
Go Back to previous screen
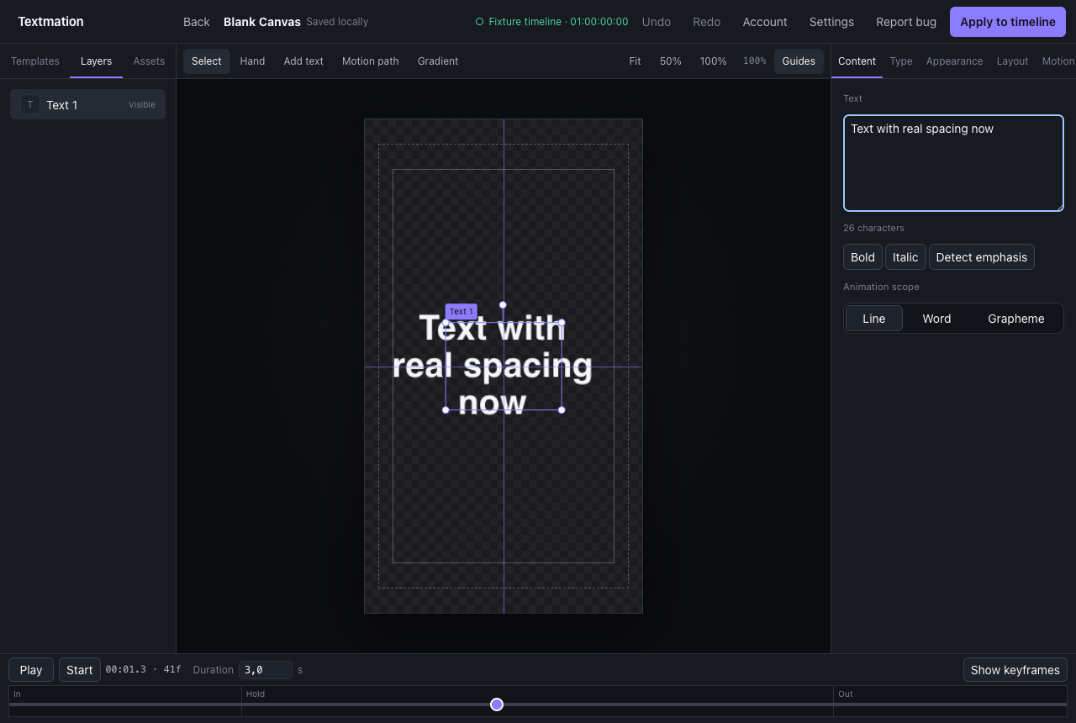[197, 22]
